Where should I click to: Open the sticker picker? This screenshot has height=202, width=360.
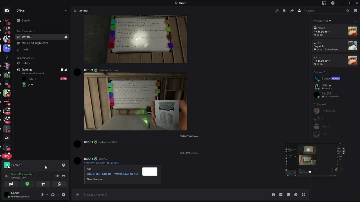click(288, 195)
